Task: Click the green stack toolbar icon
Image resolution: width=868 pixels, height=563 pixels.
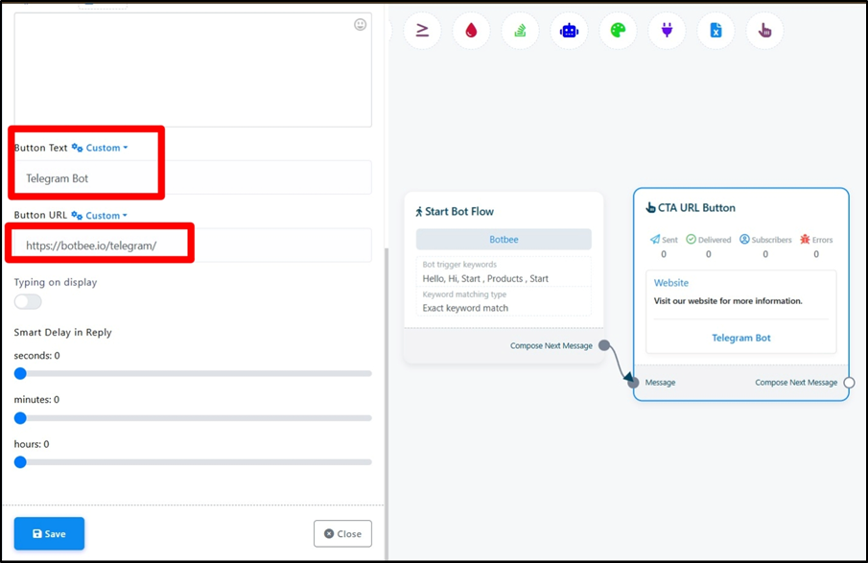Action: (x=520, y=31)
